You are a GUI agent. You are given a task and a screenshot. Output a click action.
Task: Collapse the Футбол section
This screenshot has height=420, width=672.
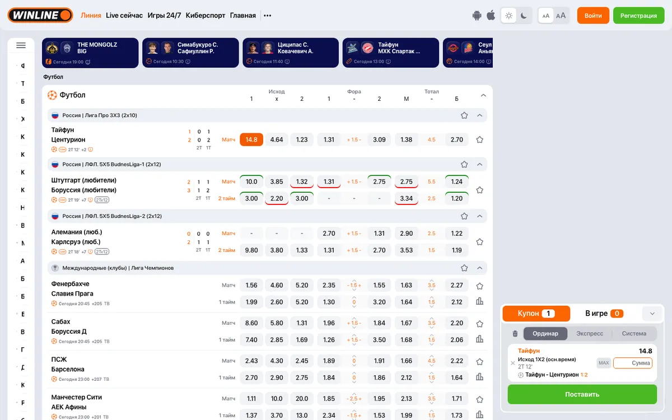click(x=483, y=95)
